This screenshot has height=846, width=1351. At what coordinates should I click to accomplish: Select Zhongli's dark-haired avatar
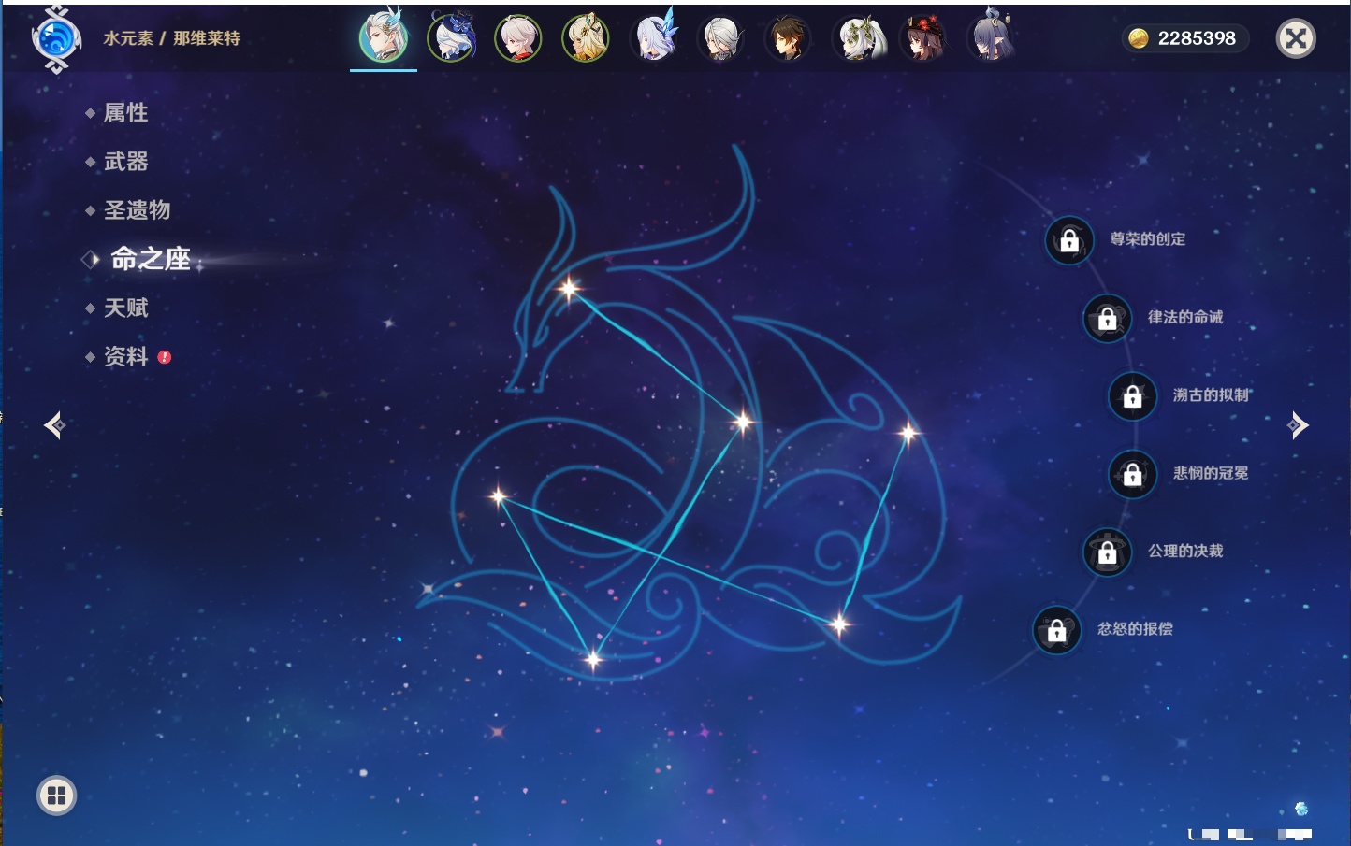click(x=788, y=38)
